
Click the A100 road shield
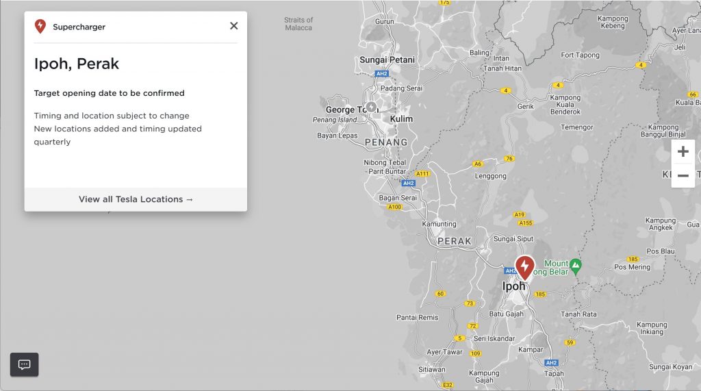[394, 207]
